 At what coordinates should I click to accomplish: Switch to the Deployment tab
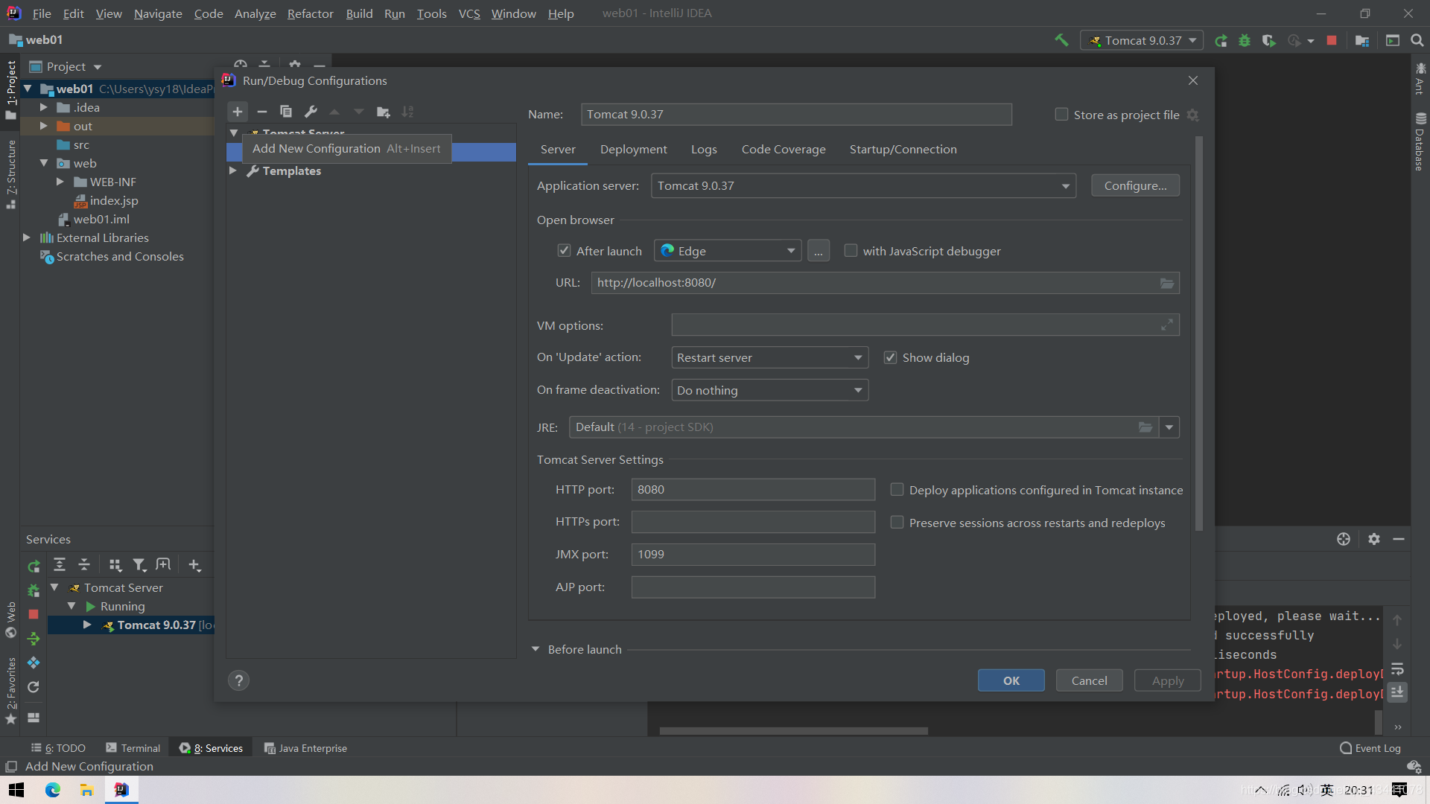[634, 148]
